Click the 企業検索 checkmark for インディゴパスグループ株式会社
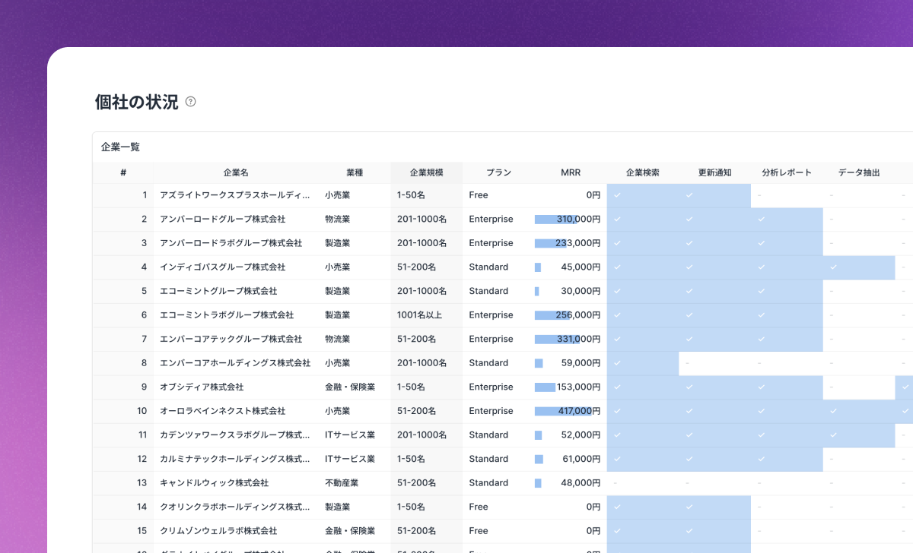Screen dimensions: 913x553 618,267
